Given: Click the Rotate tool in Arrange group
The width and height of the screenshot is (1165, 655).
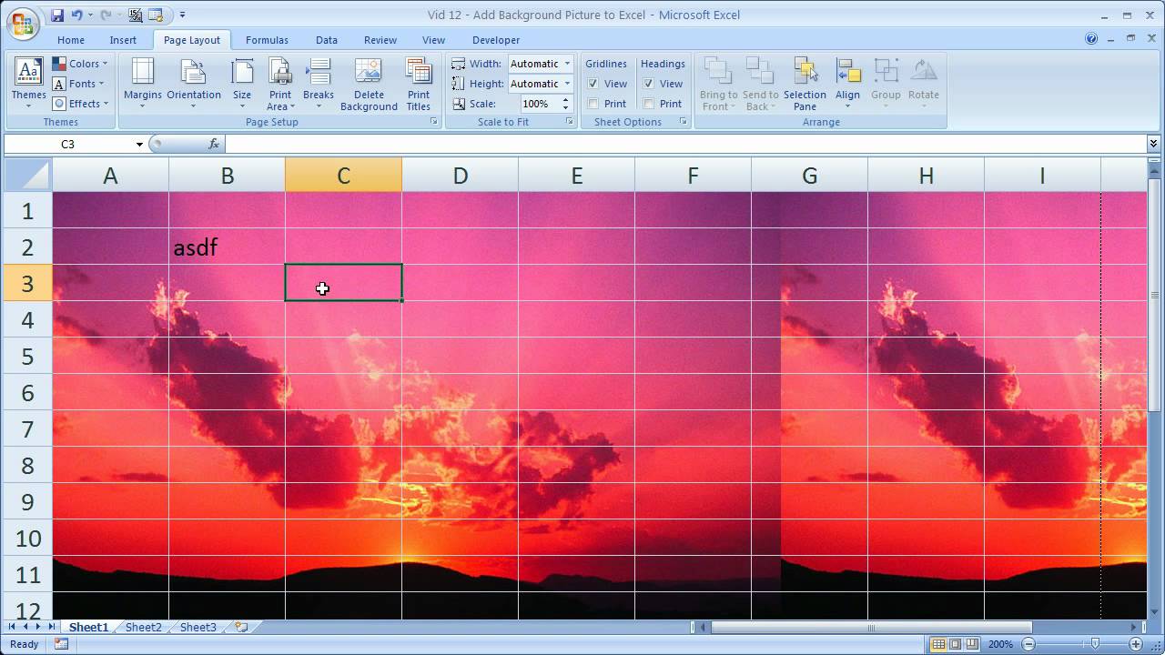Looking at the screenshot, I should (924, 83).
